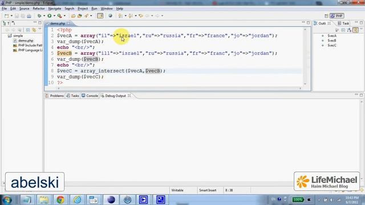Click the LifeMichael Haim Michael Blog logo
Viewport: 365px width, 205px height.
(x=327, y=181)
